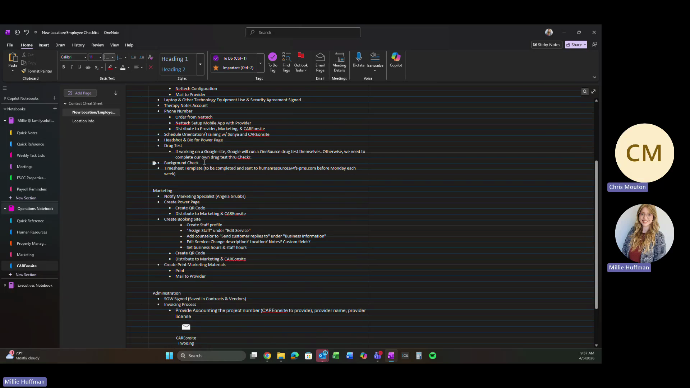Open the File menu
Image resolution: width=690 pixels, height=388 pixels.
pyautogui.click(x=10, y=45)
